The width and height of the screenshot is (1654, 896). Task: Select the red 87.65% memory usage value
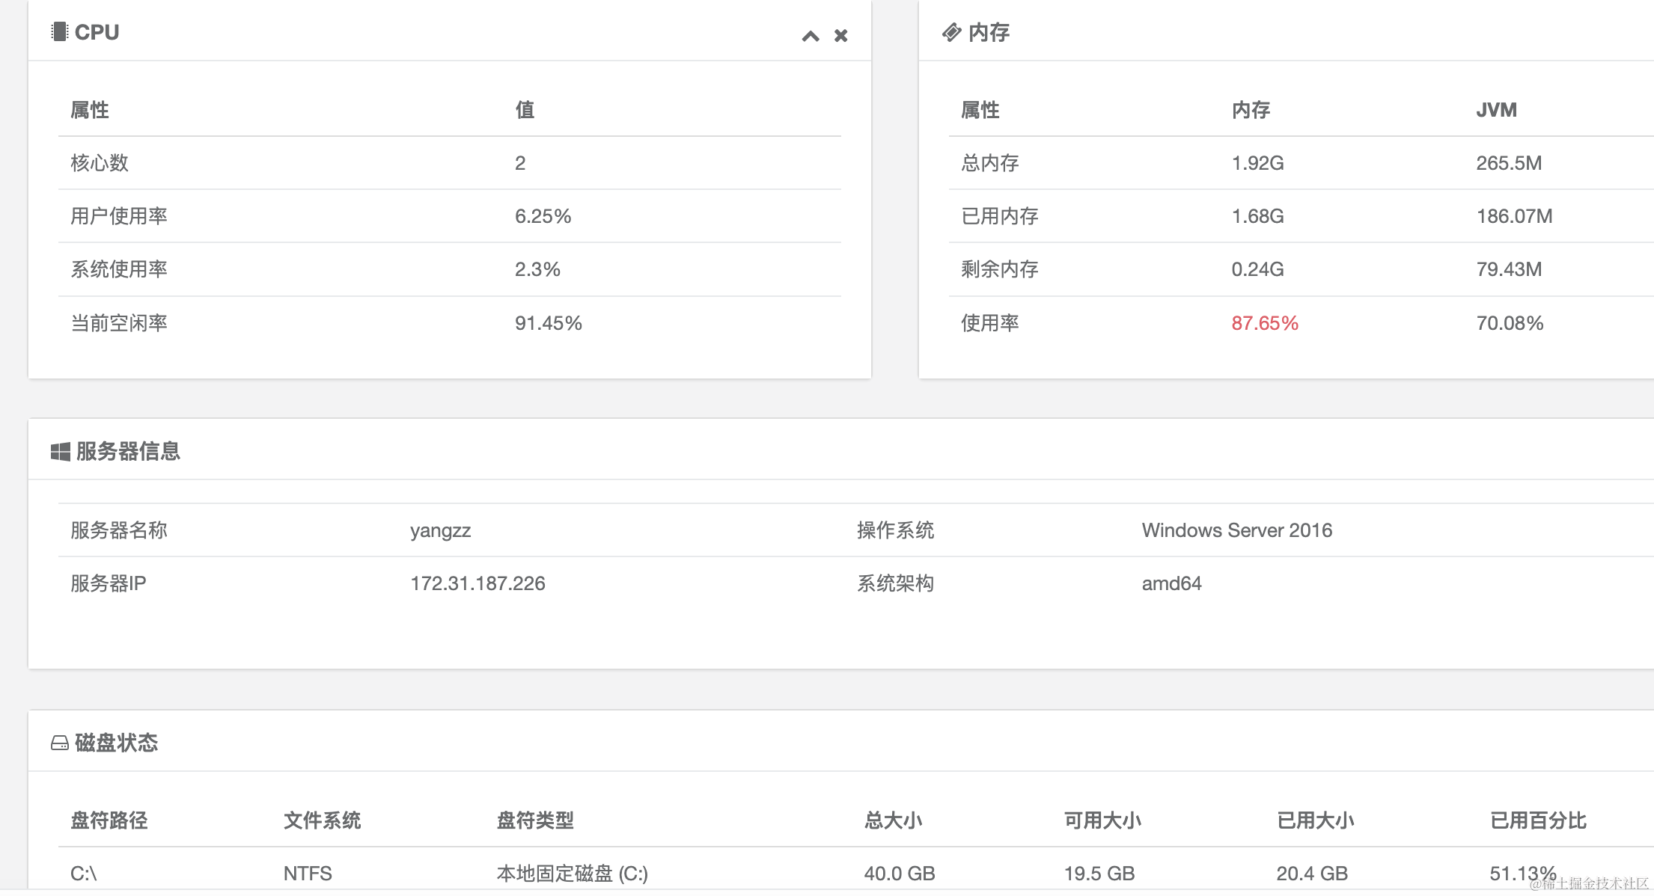coord(1265,323)
